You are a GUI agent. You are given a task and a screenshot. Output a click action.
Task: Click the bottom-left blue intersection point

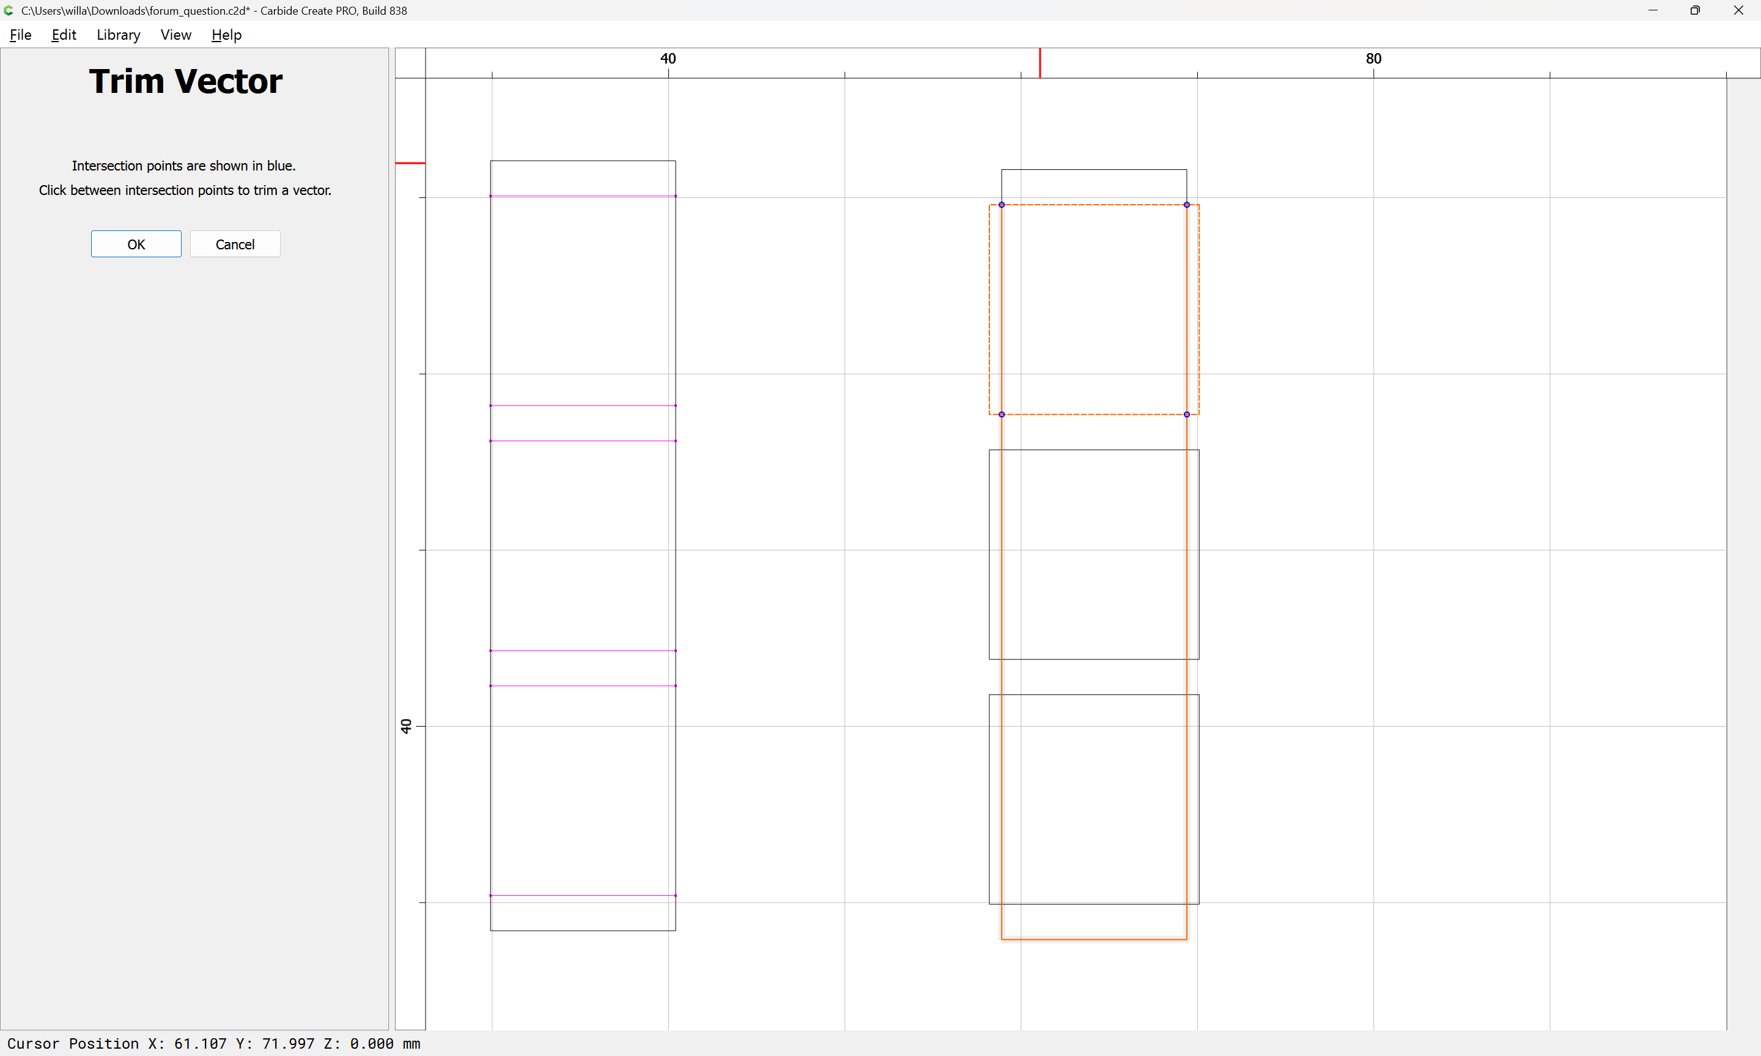point(1002,414)
